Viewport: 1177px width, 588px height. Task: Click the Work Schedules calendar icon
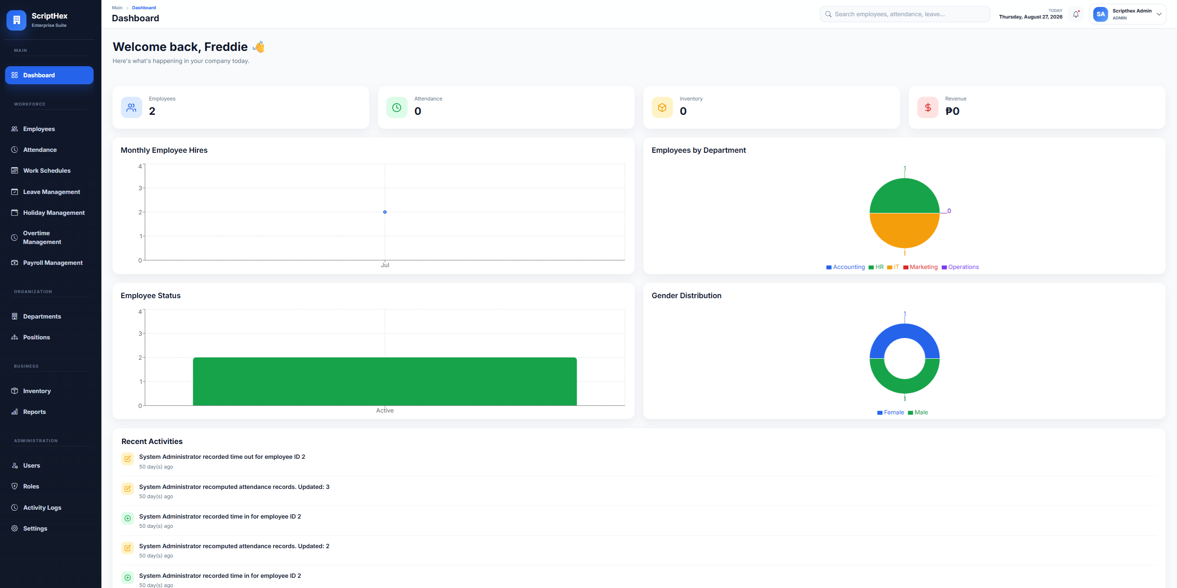pos(15,170)
